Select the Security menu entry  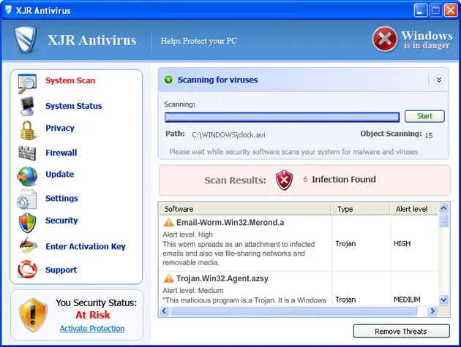click(x=61, y=221)
